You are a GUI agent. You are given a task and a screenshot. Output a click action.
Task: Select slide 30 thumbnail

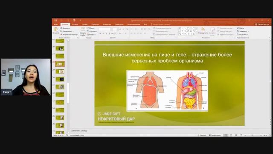(60, 79)
